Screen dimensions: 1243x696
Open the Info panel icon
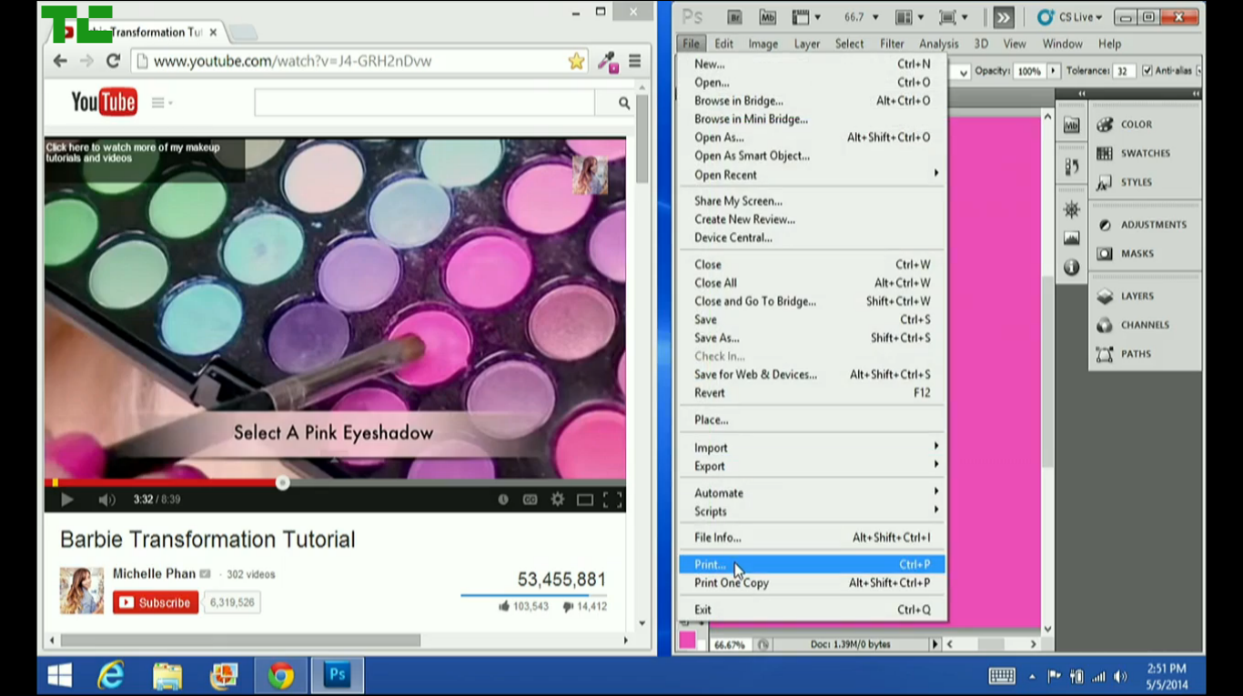pyautogui.click(x=1072, y=267)
